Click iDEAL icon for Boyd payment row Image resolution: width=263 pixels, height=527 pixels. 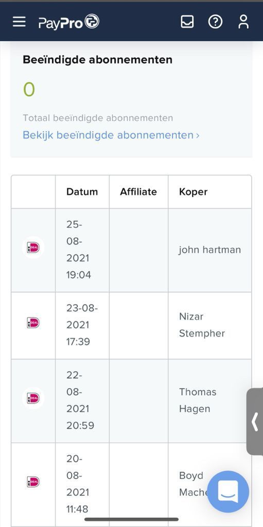[x=33, y=482]
